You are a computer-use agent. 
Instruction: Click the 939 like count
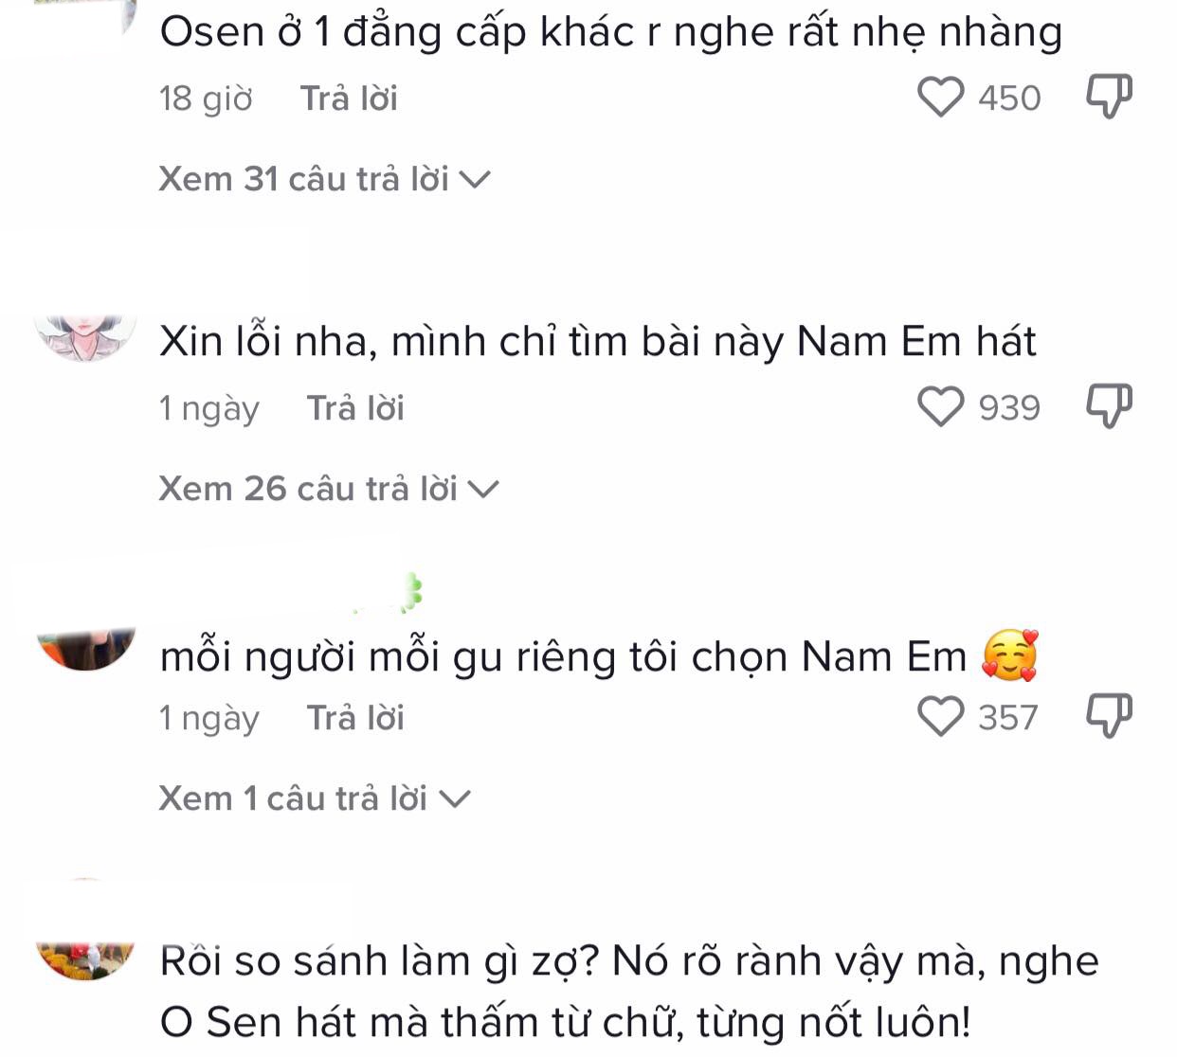point(1009,408)
